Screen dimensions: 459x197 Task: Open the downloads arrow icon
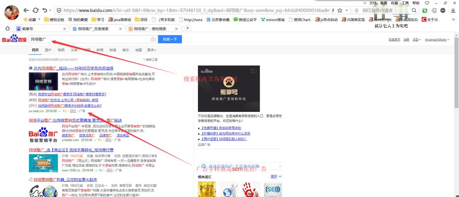[x=453, y=10]
